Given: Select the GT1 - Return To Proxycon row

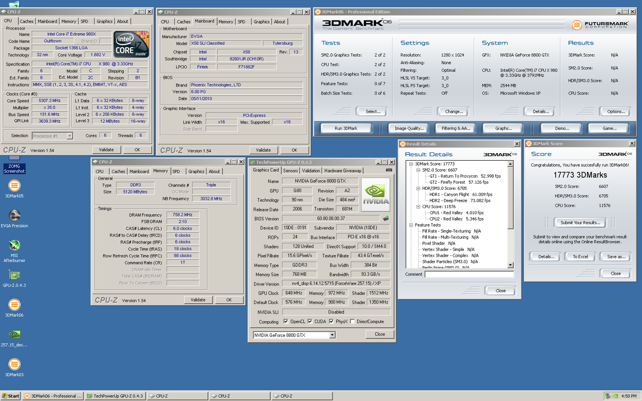Looking at the screenshot, I should (x=465, y=176).
